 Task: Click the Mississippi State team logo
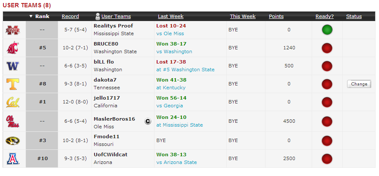[13, 30]
